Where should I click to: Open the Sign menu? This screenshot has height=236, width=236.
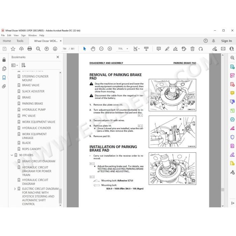(23, 35)
